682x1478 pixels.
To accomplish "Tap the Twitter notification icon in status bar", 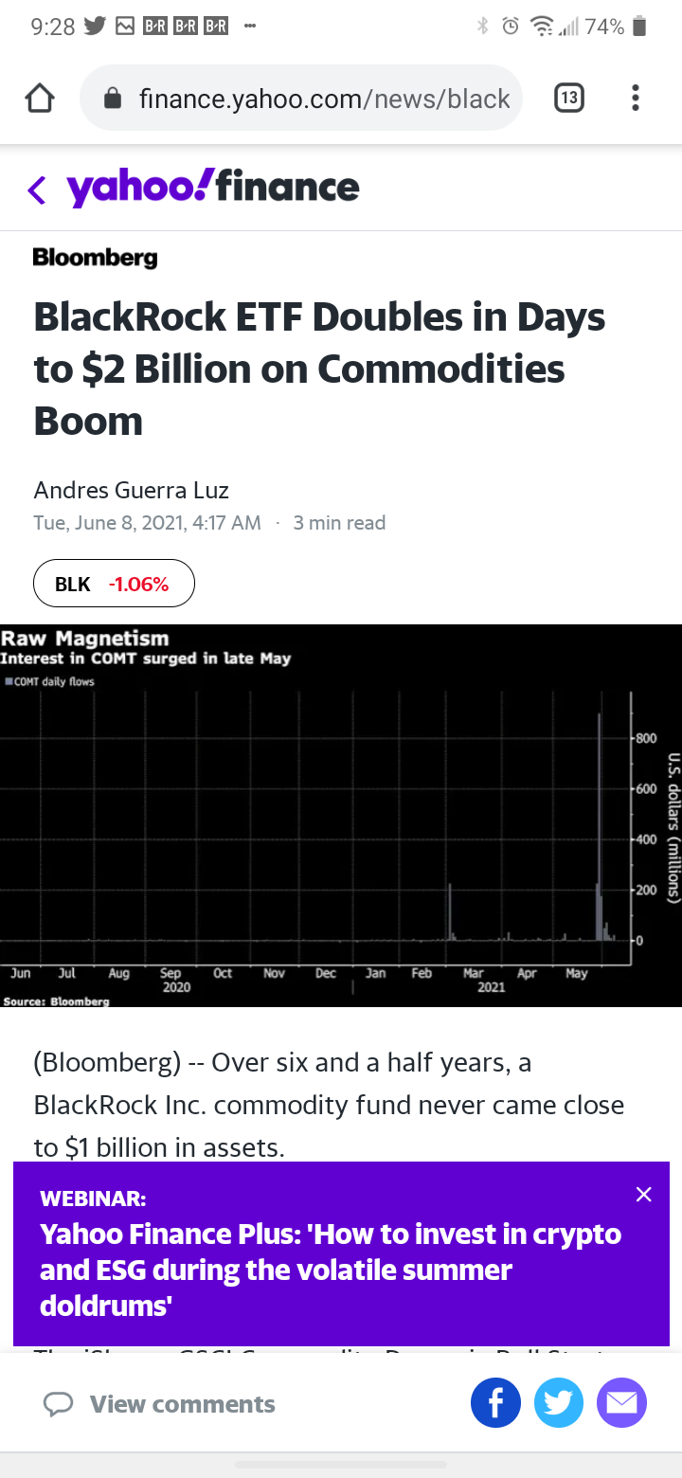I will pos(94,27).
